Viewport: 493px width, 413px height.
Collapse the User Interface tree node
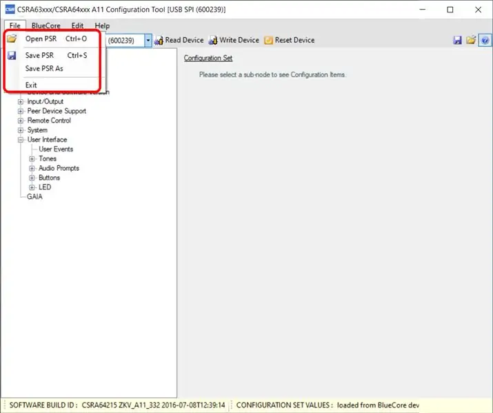(21, 140)
